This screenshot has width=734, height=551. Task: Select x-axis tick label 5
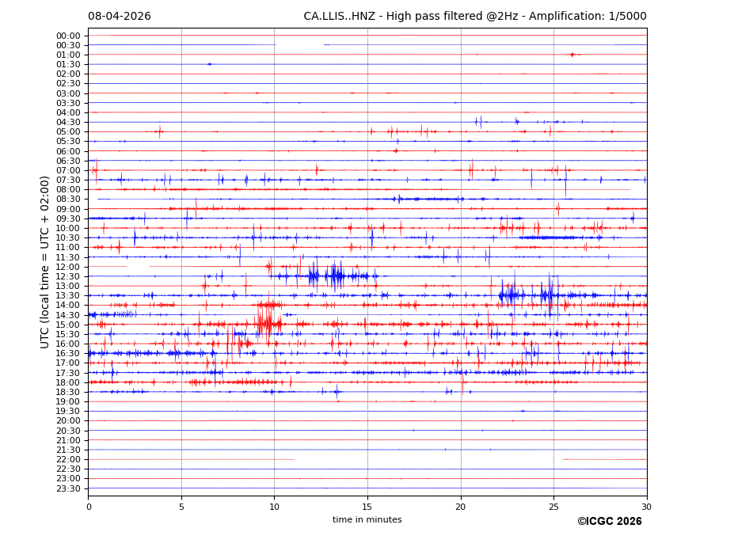pyautogui.click(x=181, y=507)
